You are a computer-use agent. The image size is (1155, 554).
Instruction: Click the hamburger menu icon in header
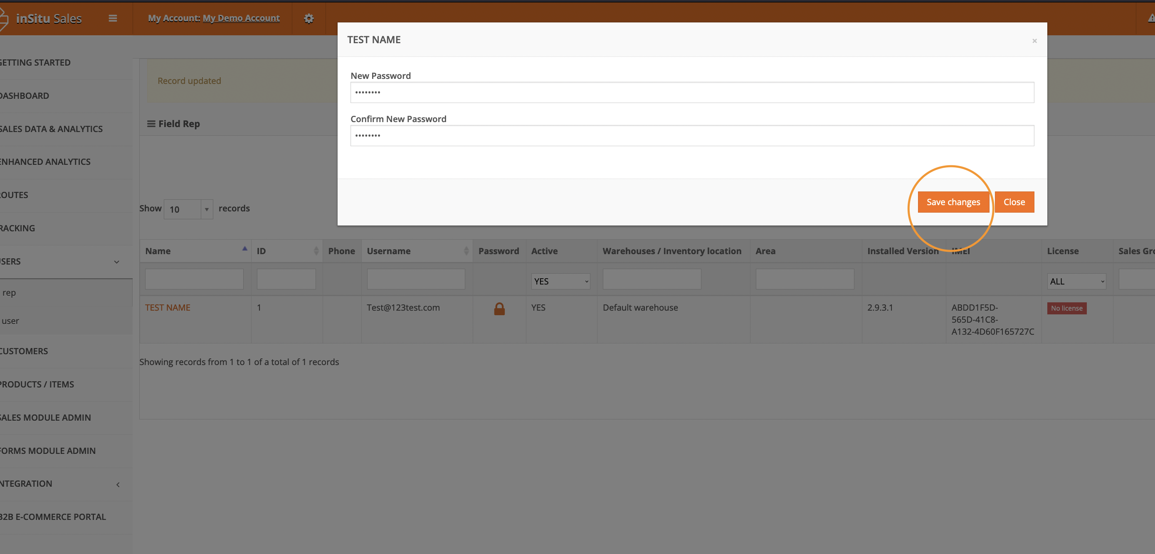tap(113, 18)
